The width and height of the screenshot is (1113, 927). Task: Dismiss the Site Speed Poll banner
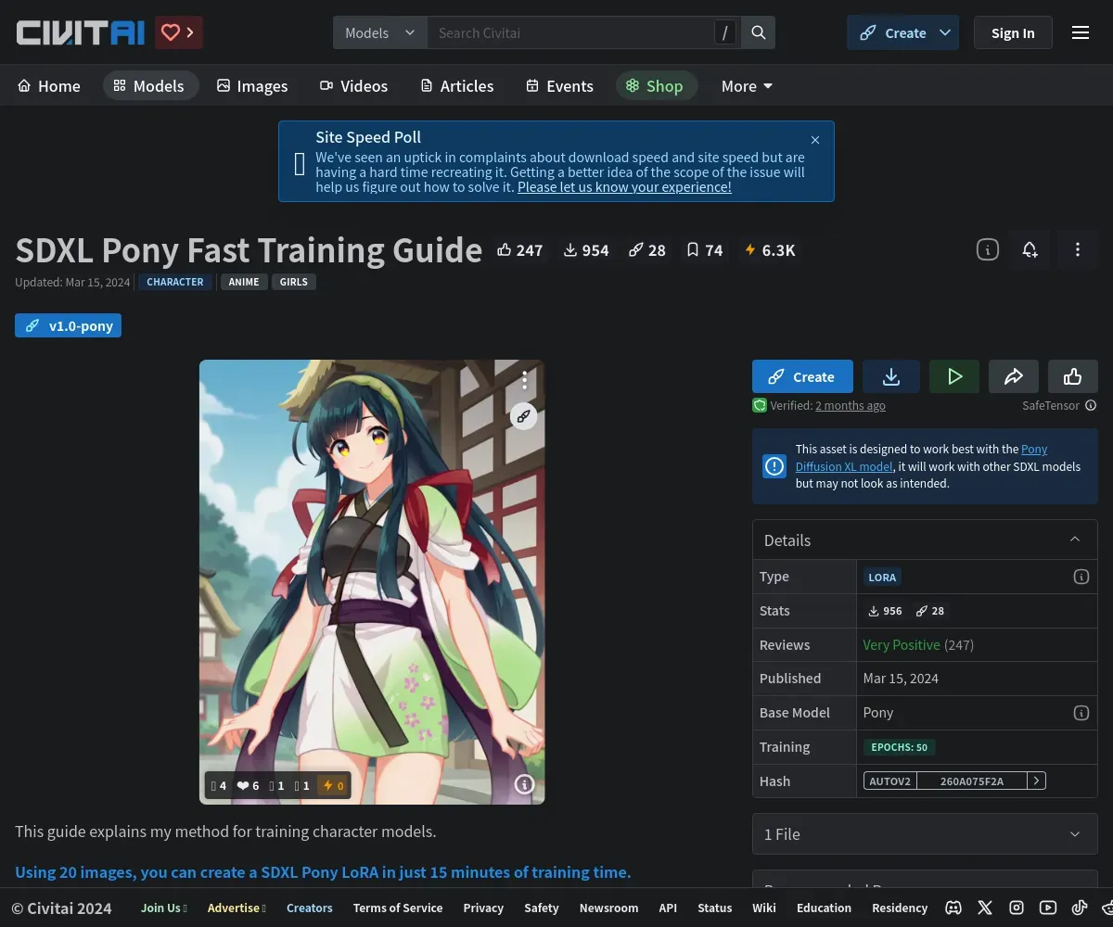click(815, 140)
